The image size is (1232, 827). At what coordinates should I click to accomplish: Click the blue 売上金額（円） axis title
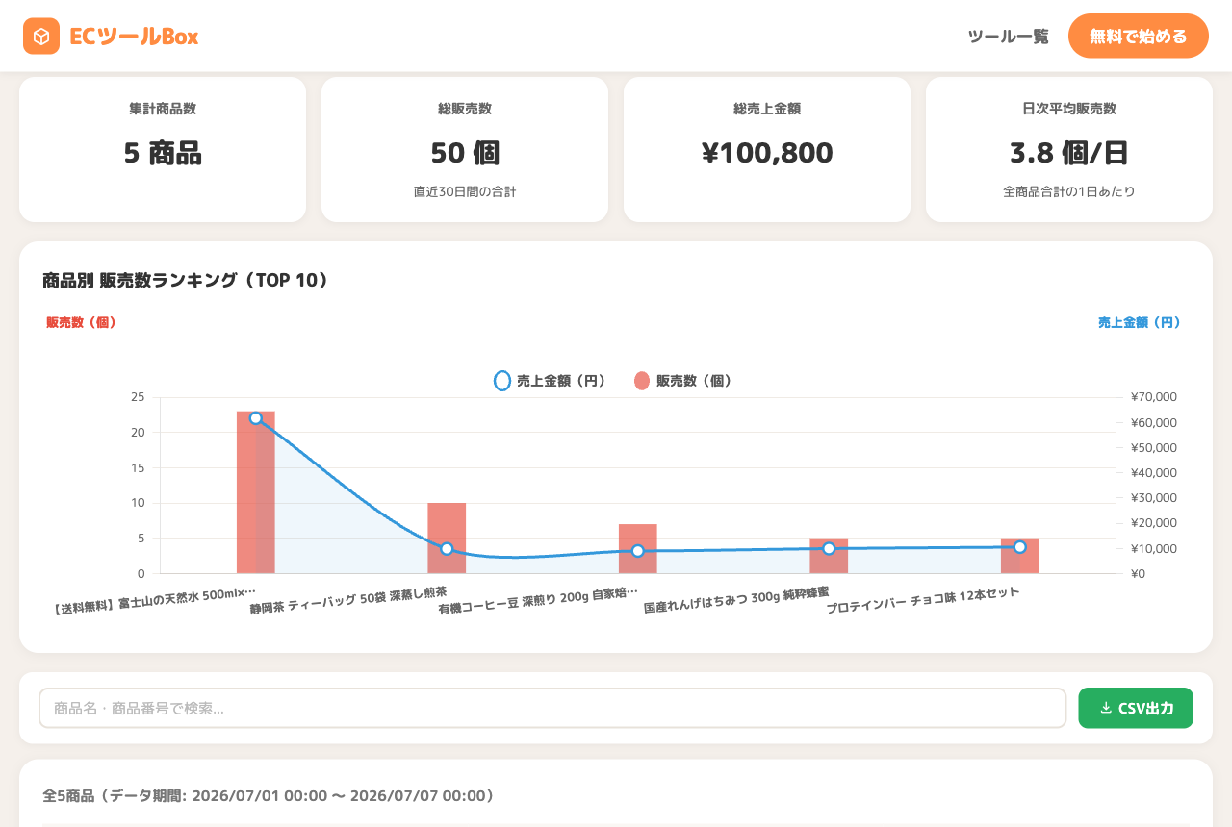point(1140,322)
